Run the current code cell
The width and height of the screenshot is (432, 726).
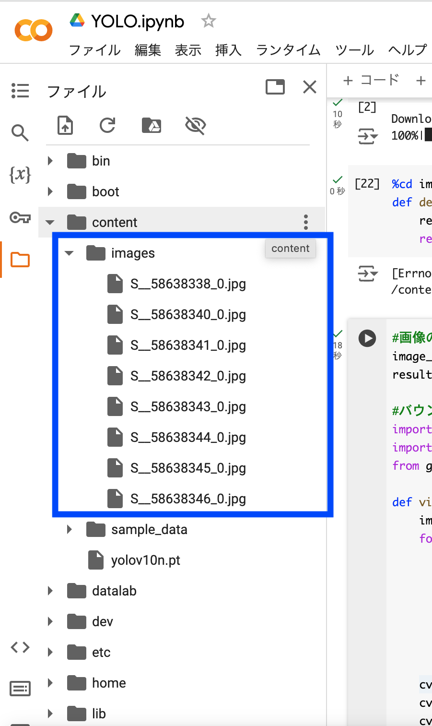[x=367, y=338]
